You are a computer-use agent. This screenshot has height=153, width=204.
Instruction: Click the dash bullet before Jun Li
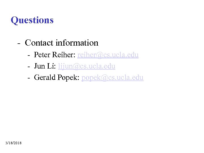pos(29,67)
